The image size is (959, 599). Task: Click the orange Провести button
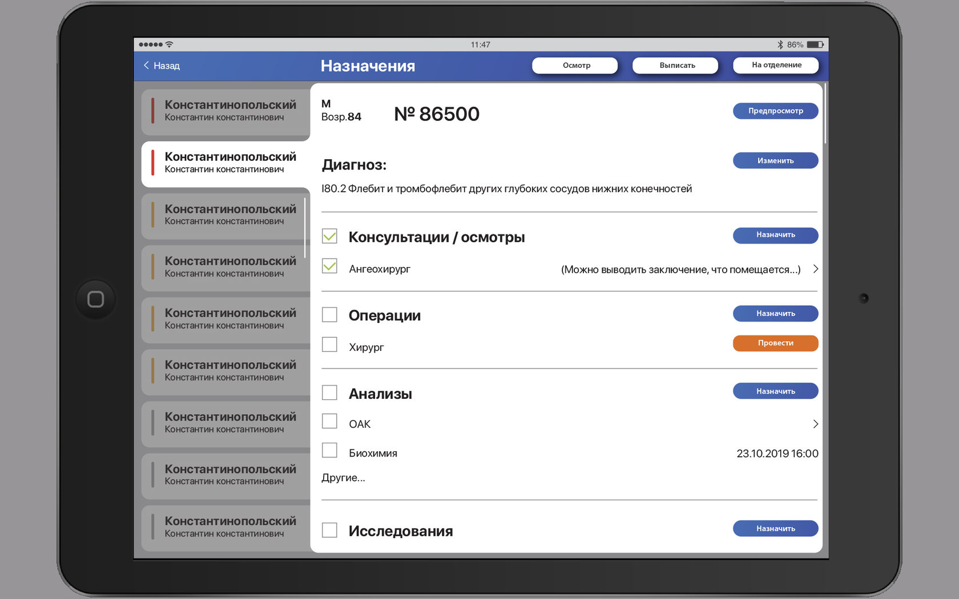click(776, 343)
